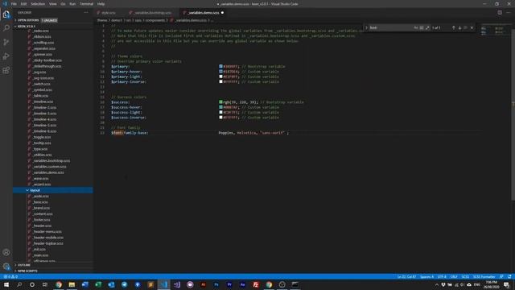Click errors and warnings status indicator
Image resolution: width=515 pixels, height=290 pixels.
[x=10, y=277]
